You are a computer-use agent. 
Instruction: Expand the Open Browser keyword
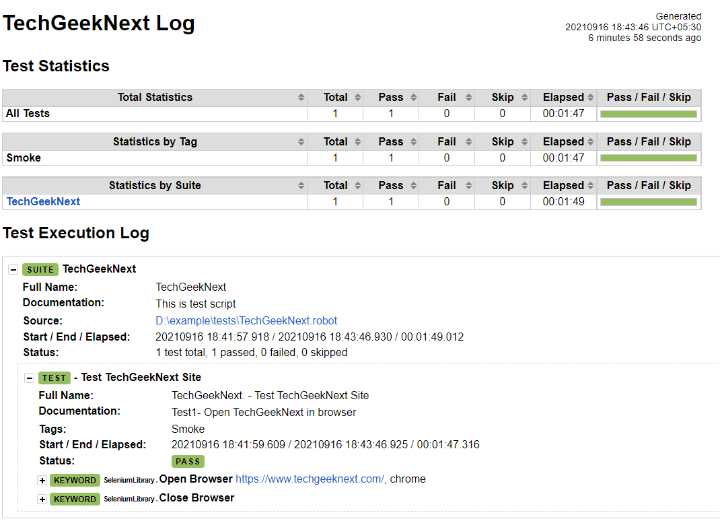pyautogui.click(x=42, y=481)
